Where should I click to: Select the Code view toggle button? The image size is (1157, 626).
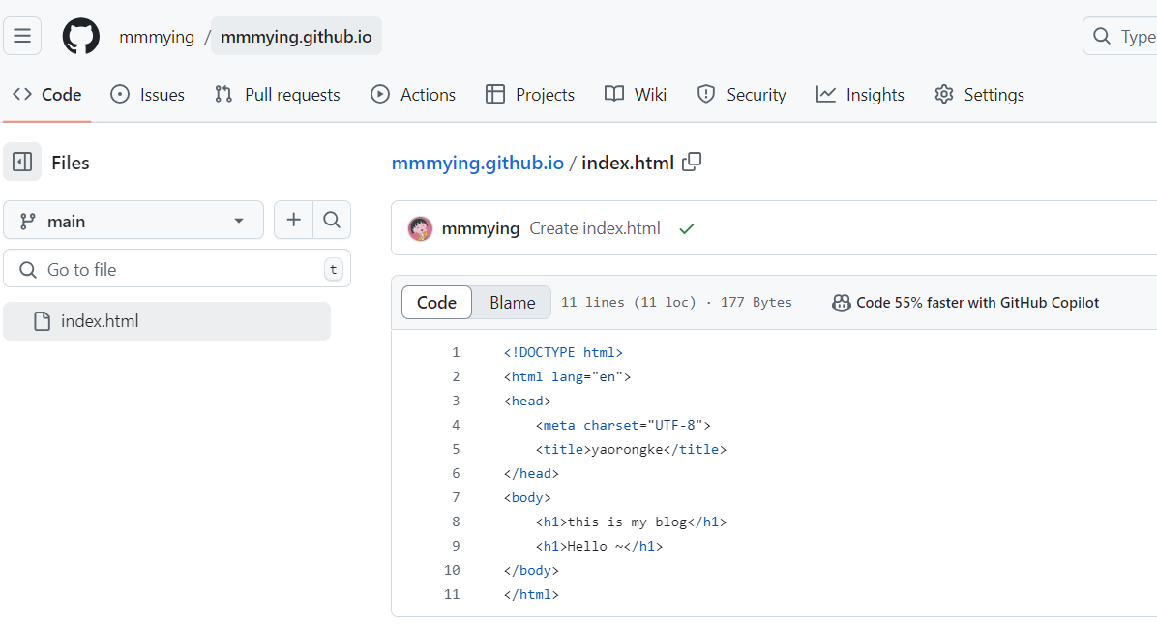(x=437, y=303)
